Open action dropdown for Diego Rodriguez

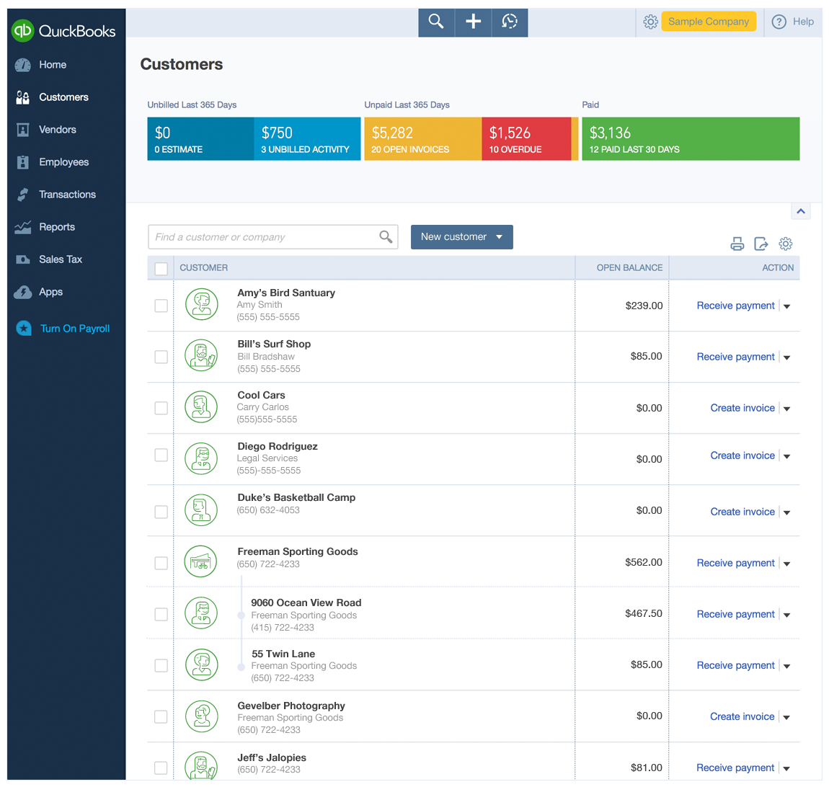coord(786,457)
